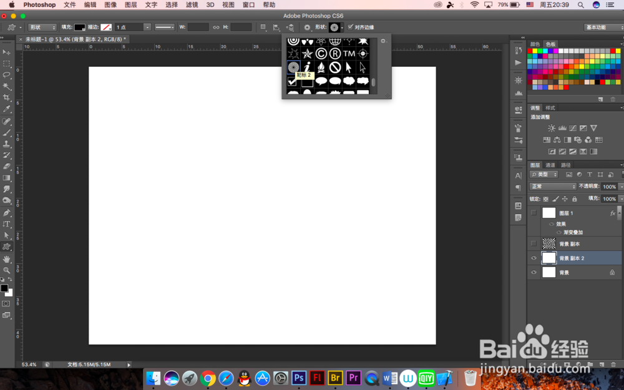Hide the 背景 副本 2 layer
624x390 pixels.
[534, 258]
